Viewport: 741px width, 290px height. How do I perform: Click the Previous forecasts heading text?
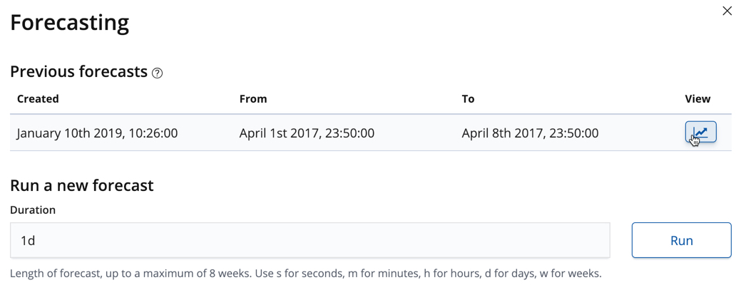click(78, 72)
